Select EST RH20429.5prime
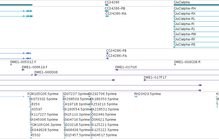The image size is (219, 139). [x=147, y=94]
